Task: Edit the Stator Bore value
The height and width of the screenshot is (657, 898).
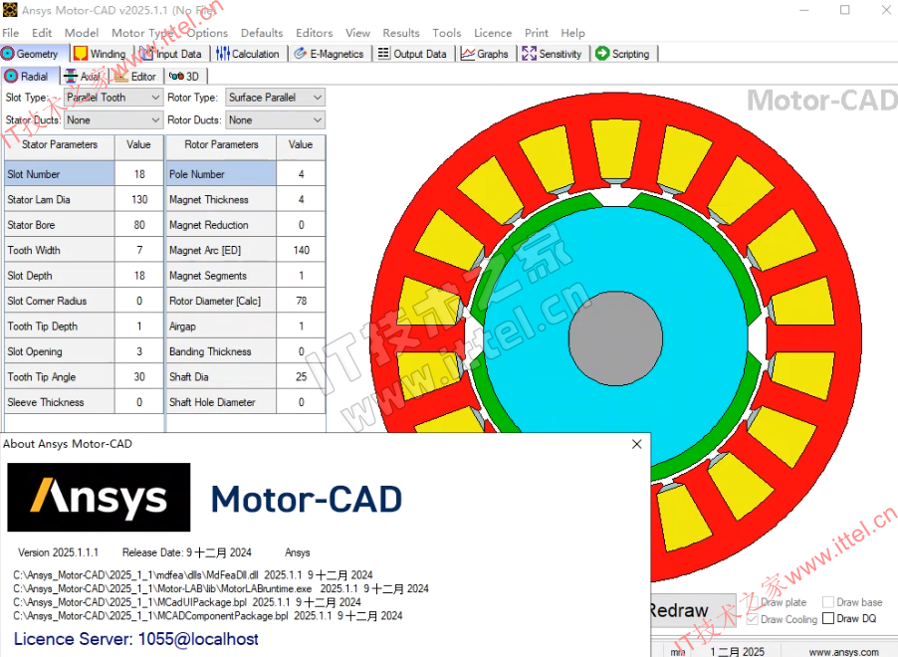Action: (x=139, y=225)
